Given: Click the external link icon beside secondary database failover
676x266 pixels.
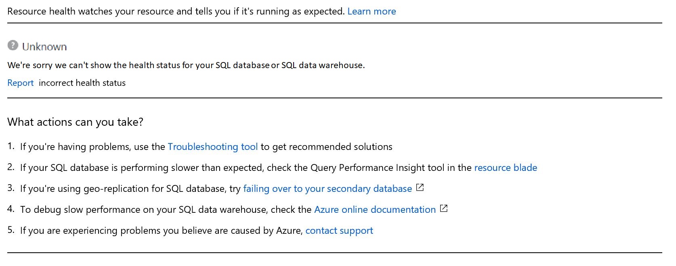Looking at the screenshot, I should pos(420,187).
